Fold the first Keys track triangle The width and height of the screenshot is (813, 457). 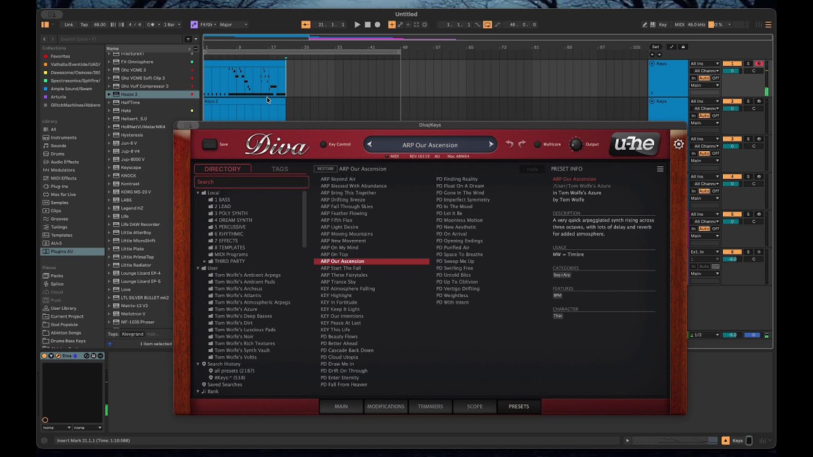652,63
